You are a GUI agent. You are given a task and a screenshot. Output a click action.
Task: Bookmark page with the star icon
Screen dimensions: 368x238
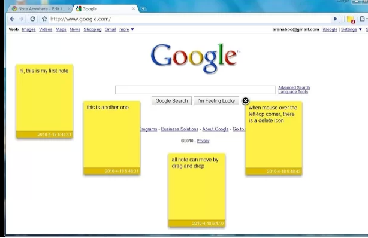pos(44,19)
